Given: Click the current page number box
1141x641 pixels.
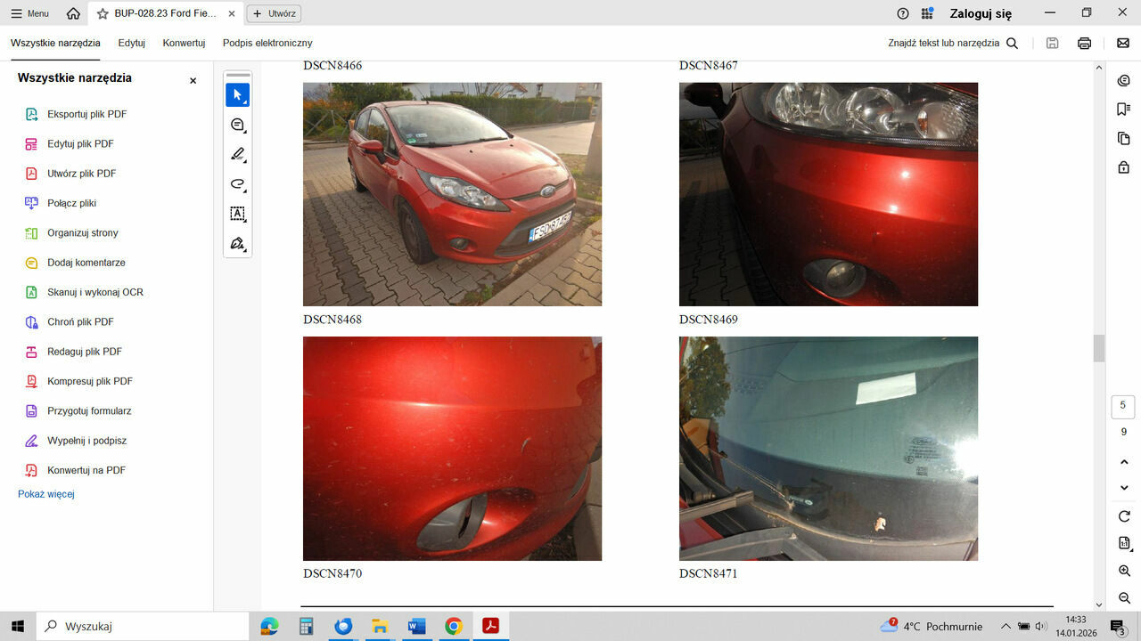Looking at the screenshot, I should click(x=1123, y=407).
